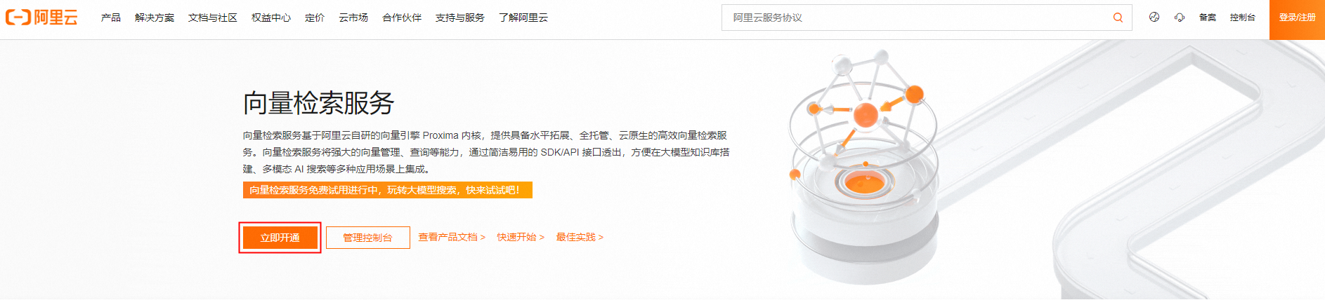Click the 备案 link in the header
The width and height of the screenshot is (1325, 300).
click(1208, 18)
